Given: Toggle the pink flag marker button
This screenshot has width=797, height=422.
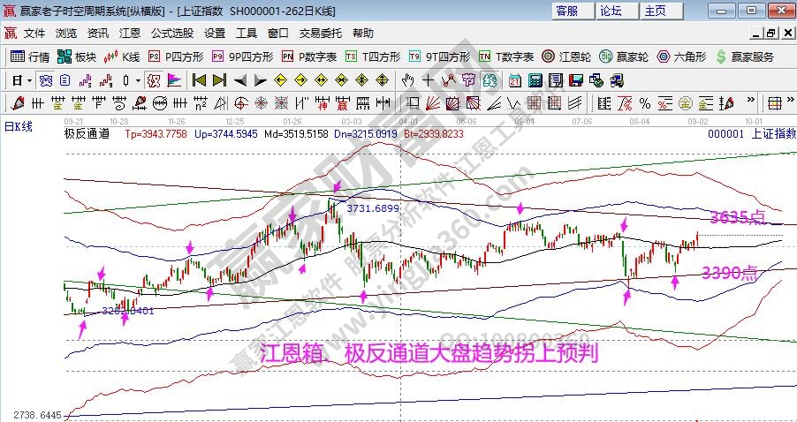Looking at the screenshot, I should pos(173,80).
